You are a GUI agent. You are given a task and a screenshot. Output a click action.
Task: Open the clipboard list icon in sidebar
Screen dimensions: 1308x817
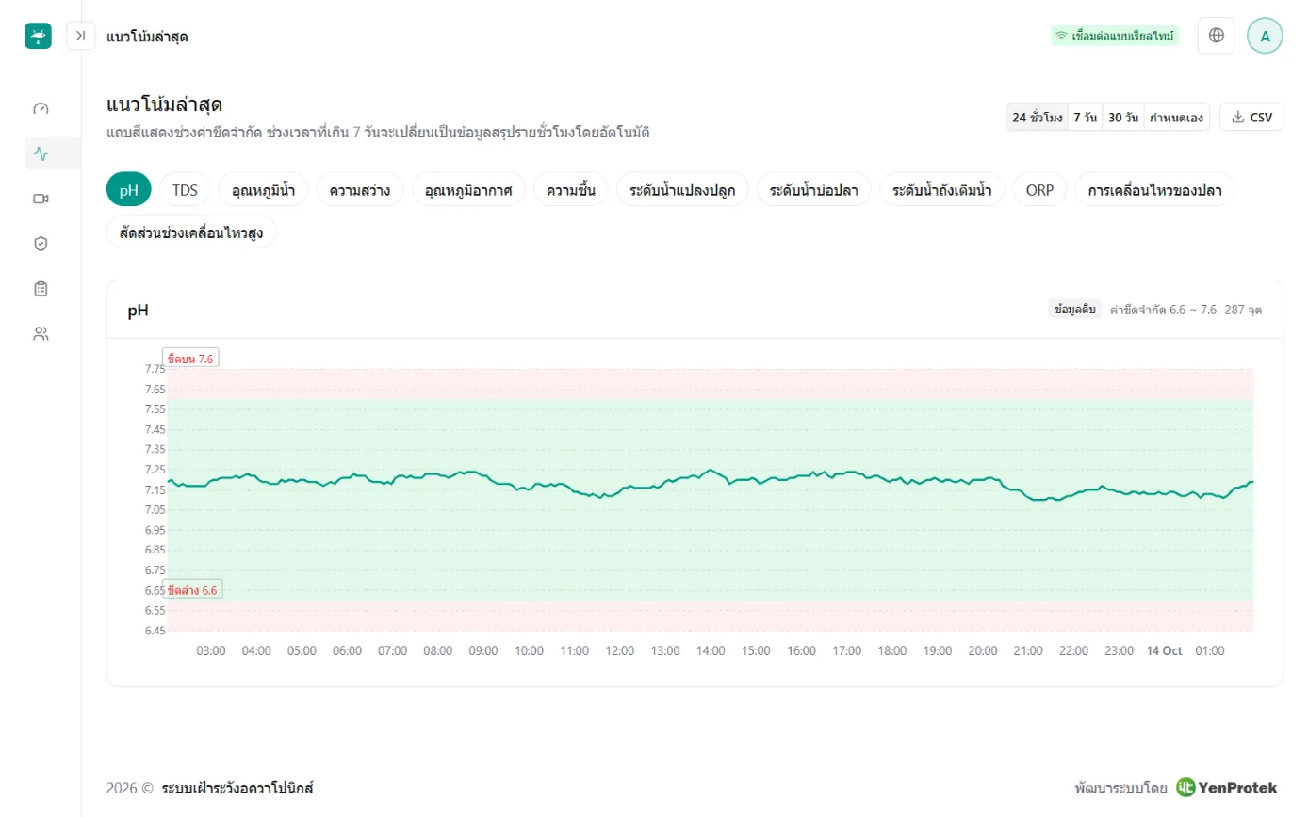[41, 289]
